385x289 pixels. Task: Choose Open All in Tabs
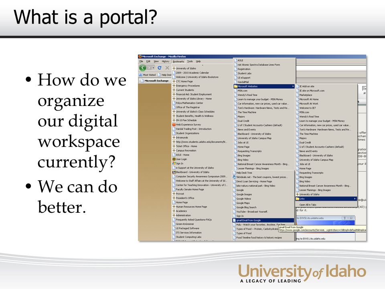tap(308, 205)
